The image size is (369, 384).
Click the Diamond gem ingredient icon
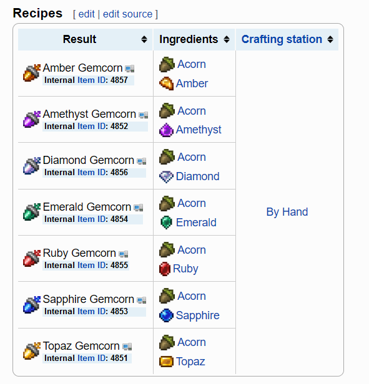[x=166, y=176]
